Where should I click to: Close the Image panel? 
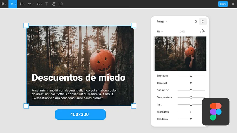[203, 21]
